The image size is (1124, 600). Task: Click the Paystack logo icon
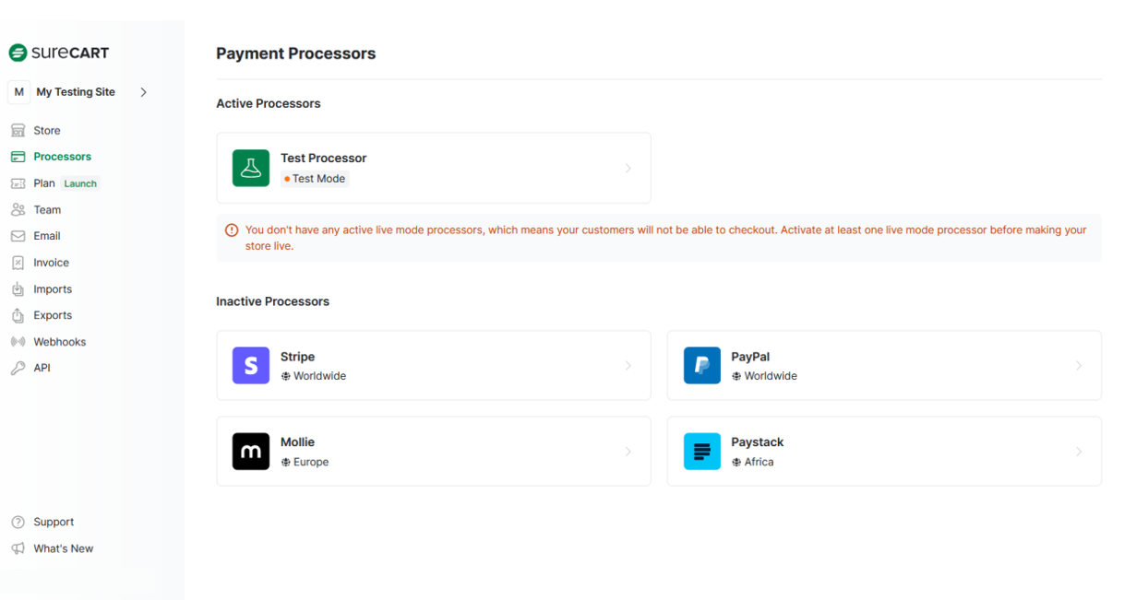click(x=702, y=452)
